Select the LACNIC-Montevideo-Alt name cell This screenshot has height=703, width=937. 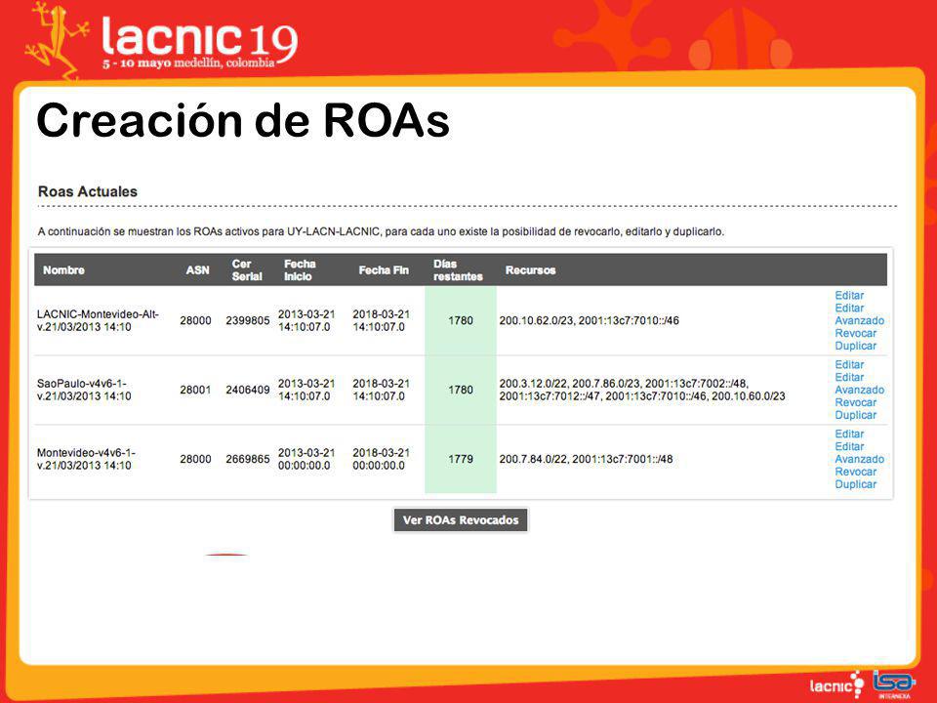tap(98, 320)
